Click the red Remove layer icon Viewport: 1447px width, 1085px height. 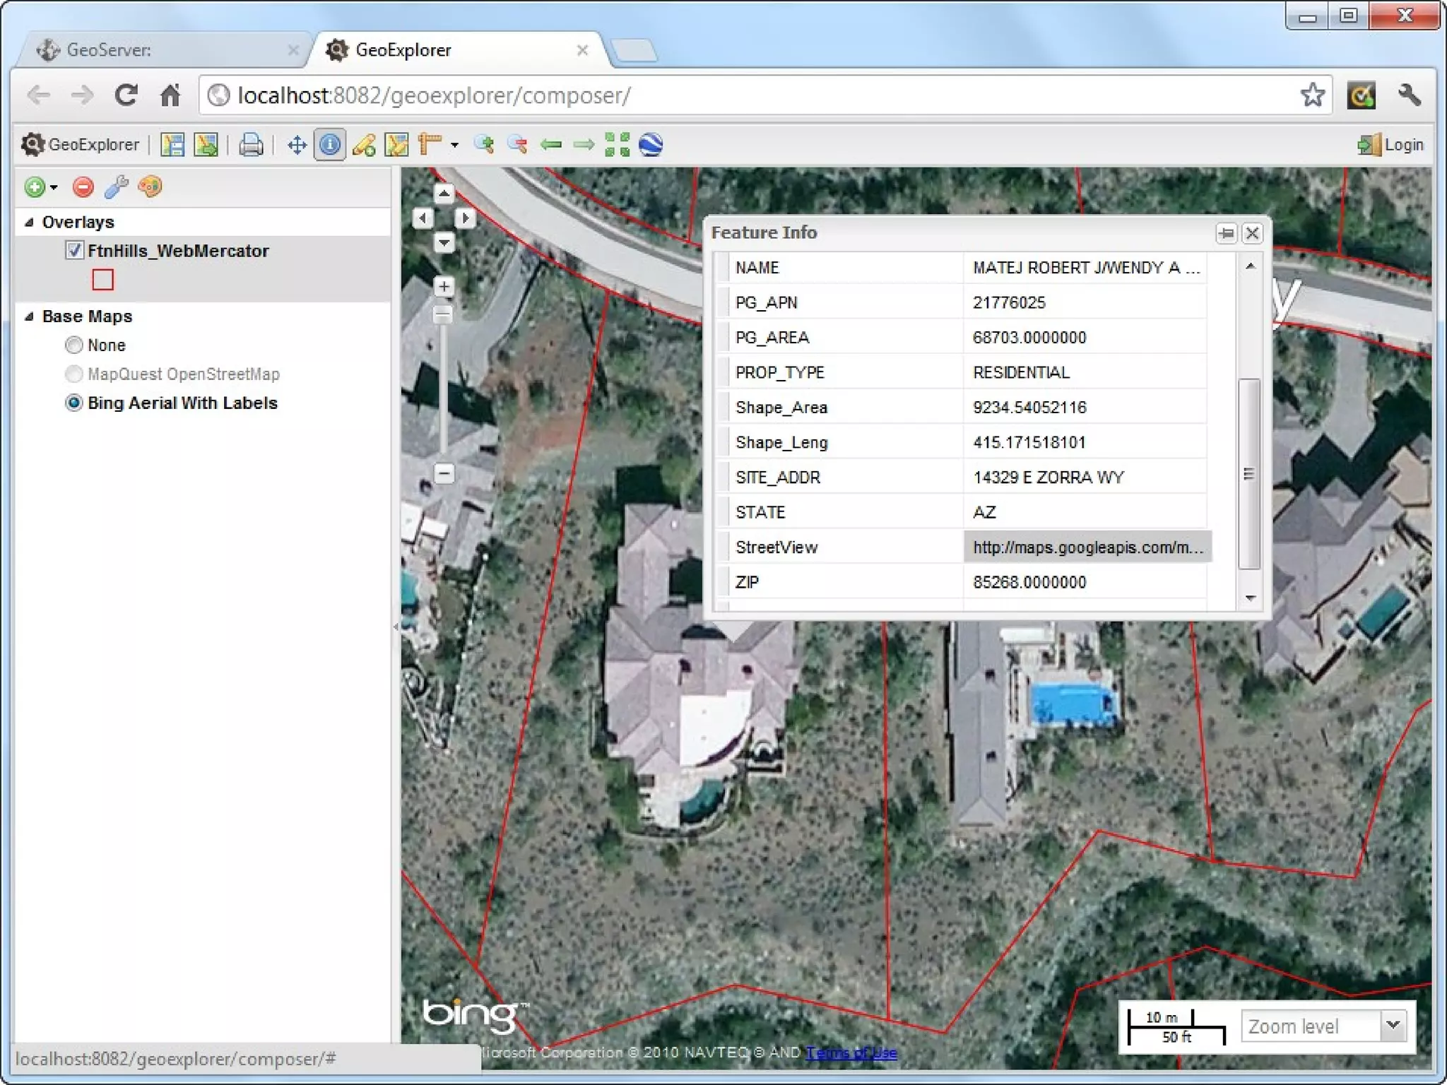pyautogui.click(x=83, y=187)
